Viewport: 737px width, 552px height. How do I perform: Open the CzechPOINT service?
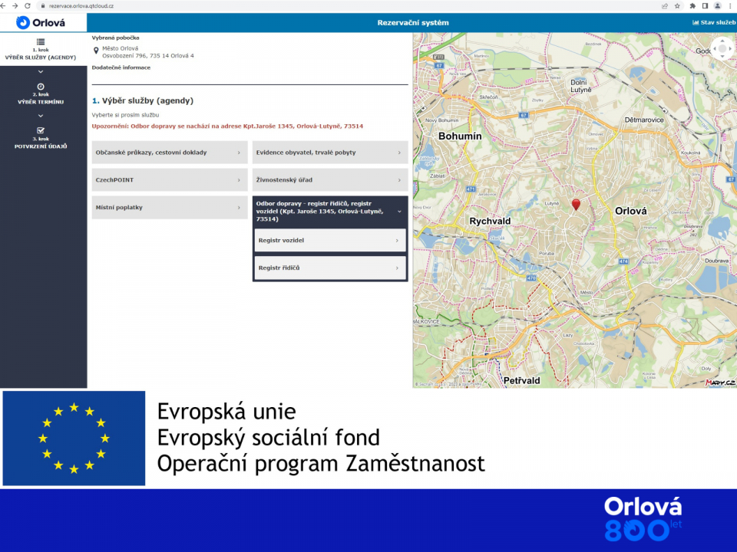coord(170,179)
